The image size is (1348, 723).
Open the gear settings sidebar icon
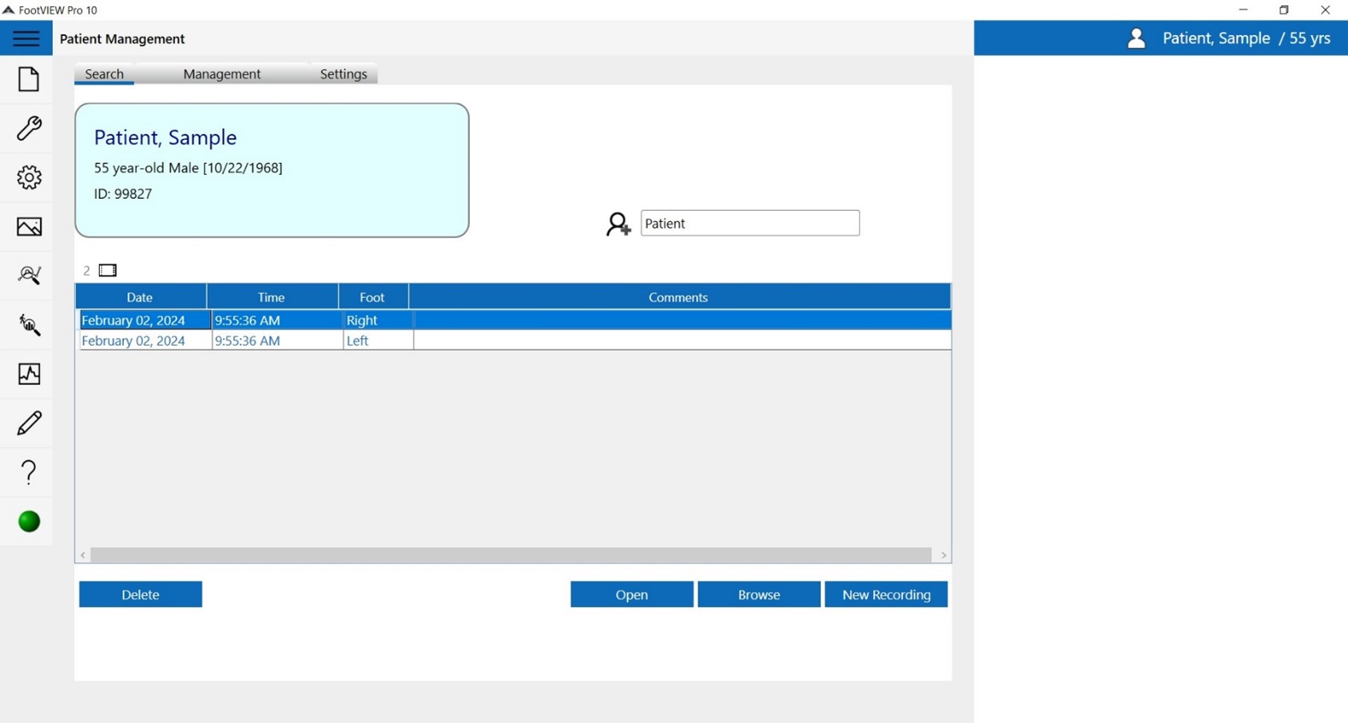pos(29,177)
